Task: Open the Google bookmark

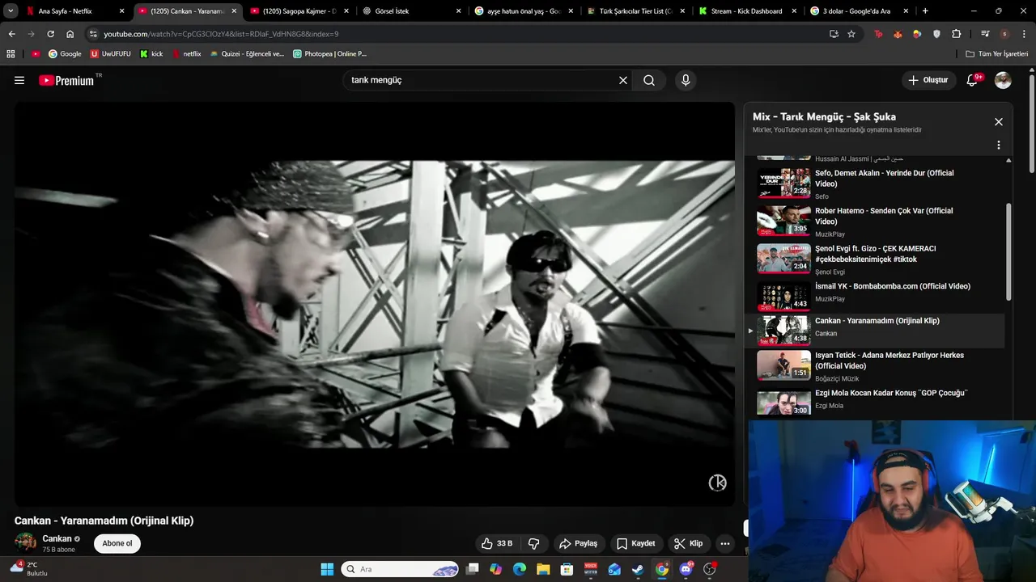Action: point(65,53)
